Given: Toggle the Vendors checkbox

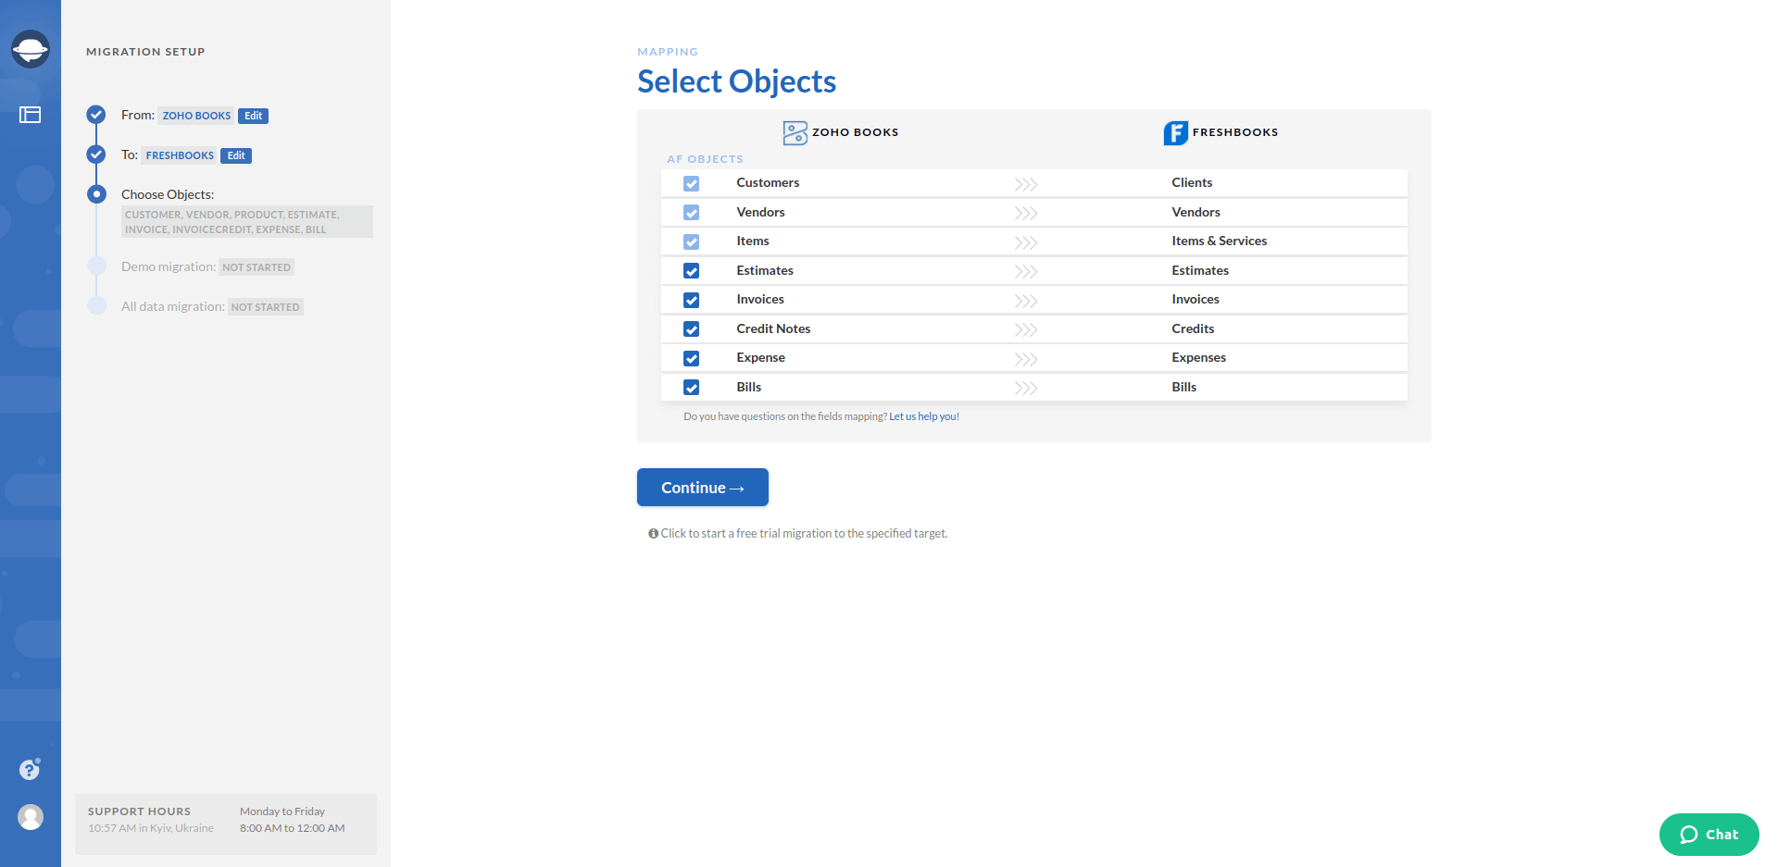Looking at the screenshot, I should click(x=691, y=213).
